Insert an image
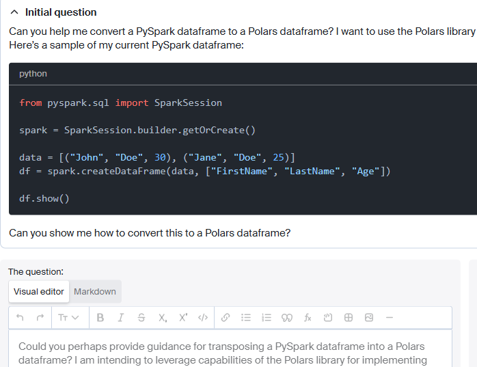Viewport: 477px width, 367px height. 369,318
